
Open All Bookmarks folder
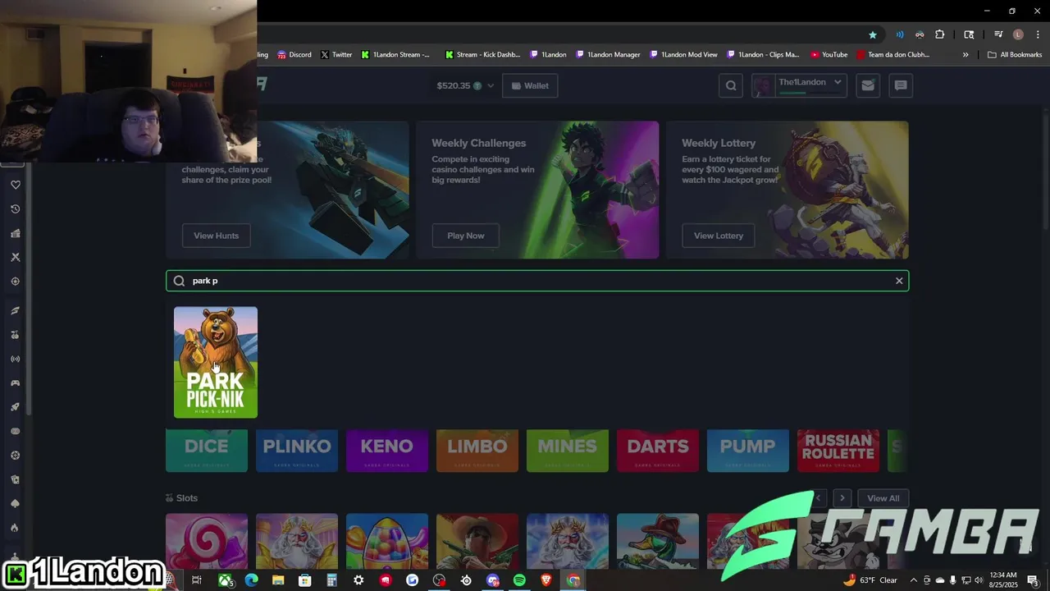click(1015, 55)
